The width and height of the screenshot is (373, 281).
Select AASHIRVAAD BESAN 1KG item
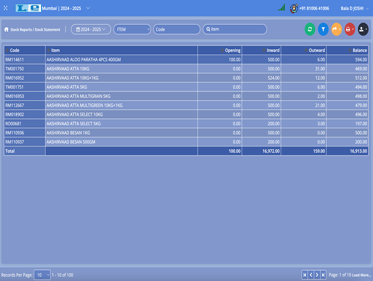click(x=121, y=133)
